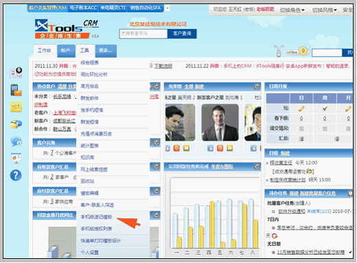Open the 切换风格 style dropdown

(x=325, y=10)
